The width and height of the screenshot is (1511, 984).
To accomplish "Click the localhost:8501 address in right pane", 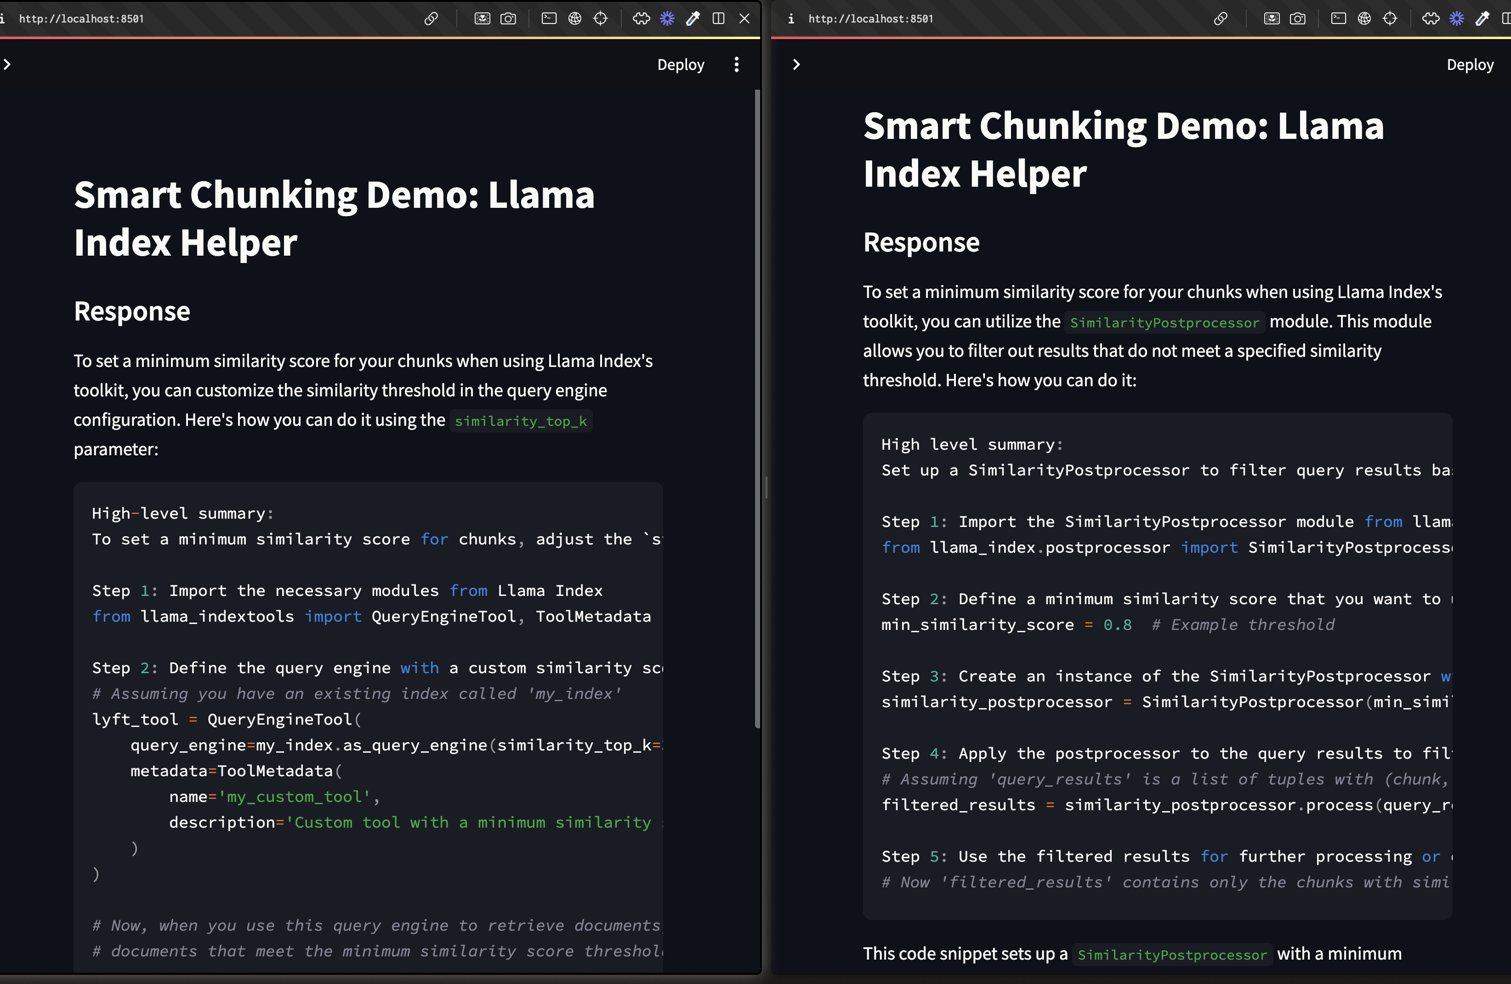I will (870, 18).
